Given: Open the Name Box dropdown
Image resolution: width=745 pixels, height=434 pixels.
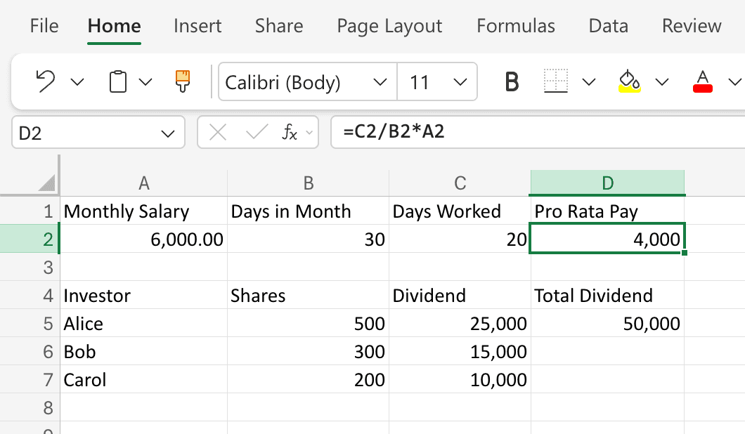Looking at the screenshot, I should 168,132.
